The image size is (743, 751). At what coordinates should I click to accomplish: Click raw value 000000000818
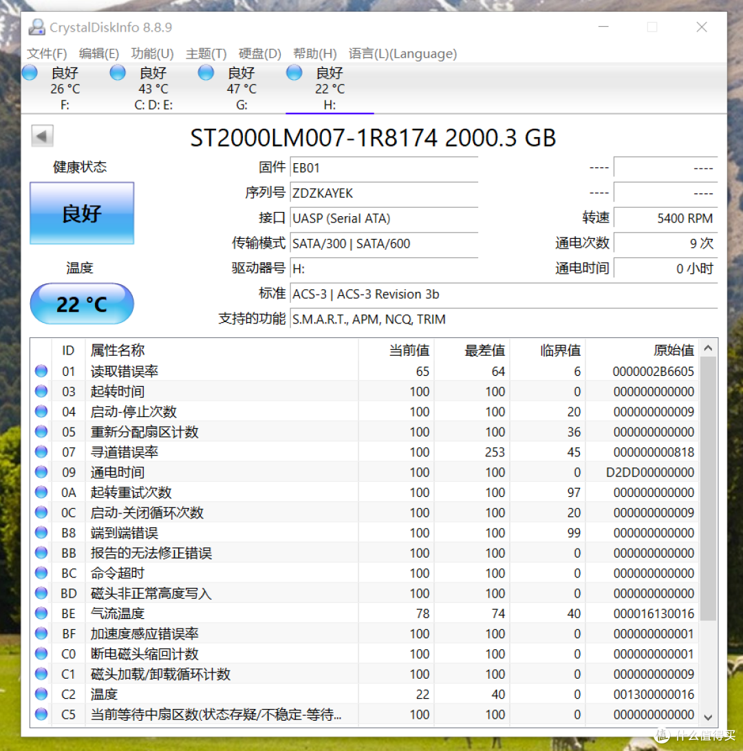[x=654, y=452]
